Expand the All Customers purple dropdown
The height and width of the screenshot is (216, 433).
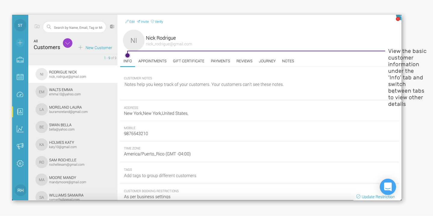[x=68, y=43]
